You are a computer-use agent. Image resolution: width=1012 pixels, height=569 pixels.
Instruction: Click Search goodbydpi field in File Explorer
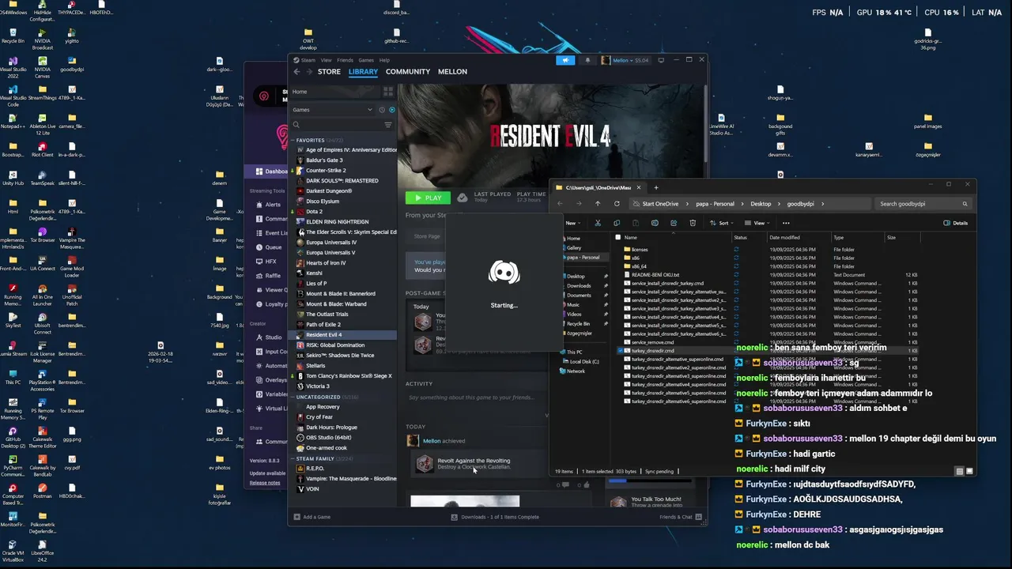coord(922,204)
